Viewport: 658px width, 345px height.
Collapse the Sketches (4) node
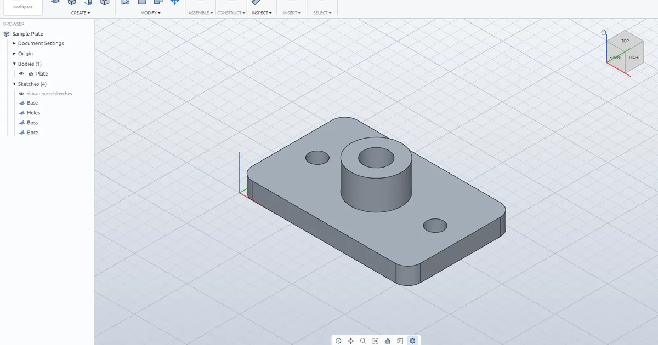(14, 84)
